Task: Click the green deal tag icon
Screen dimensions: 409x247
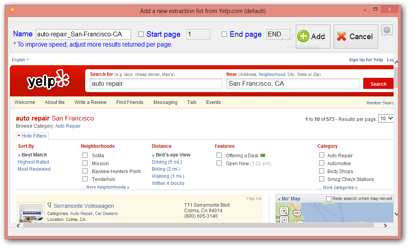Action: click(263, 155)
